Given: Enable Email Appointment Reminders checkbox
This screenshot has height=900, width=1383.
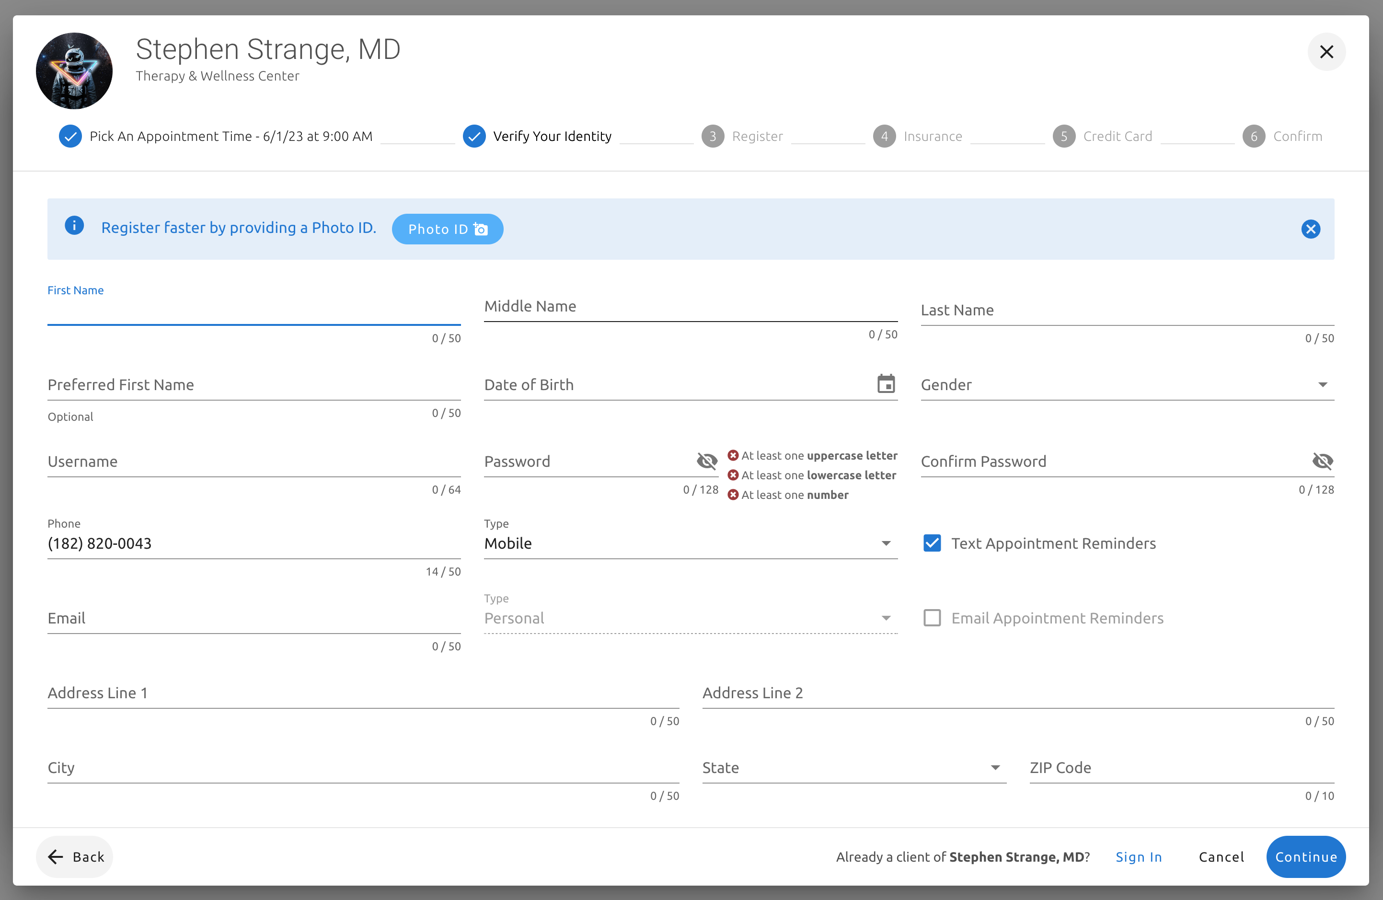Looking at the screenshot, I should (x=932, y=618).
